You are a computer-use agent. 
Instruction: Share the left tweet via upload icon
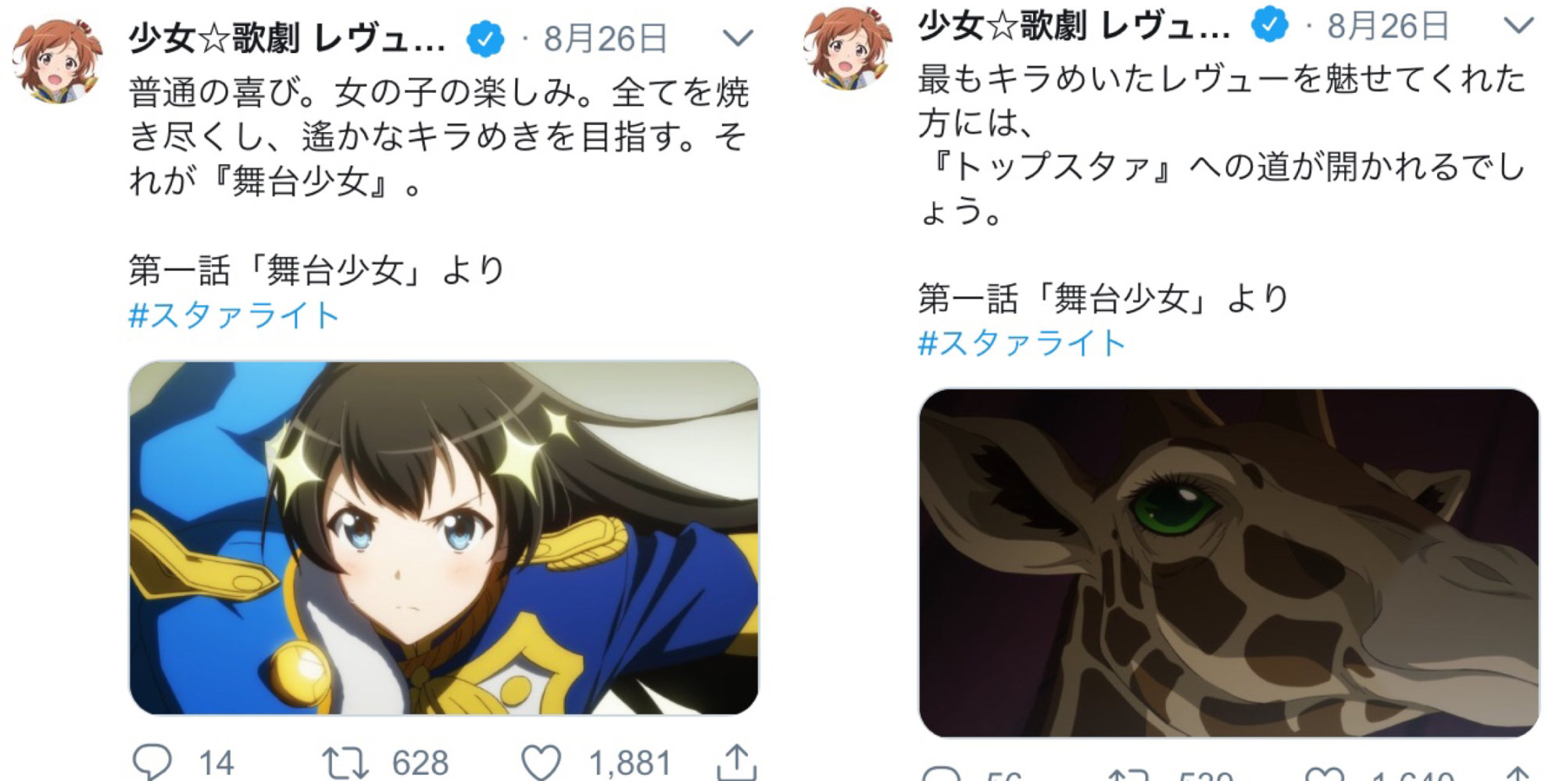[x=736, y=762]
